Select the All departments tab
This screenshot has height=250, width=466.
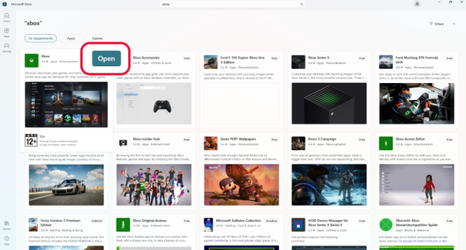pos(41,38)
